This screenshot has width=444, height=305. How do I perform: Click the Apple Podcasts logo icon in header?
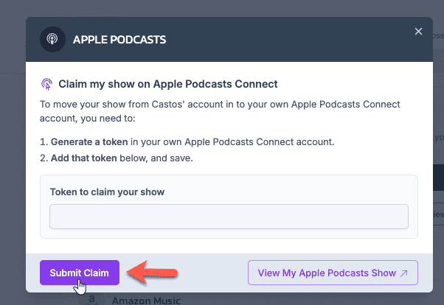pyautogui.click(x=52, y=39)
